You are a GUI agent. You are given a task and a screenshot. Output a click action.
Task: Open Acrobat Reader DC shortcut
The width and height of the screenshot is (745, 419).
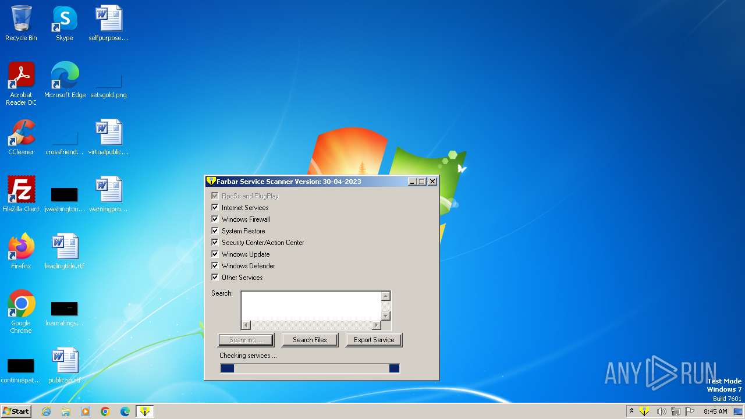point(21,83)
